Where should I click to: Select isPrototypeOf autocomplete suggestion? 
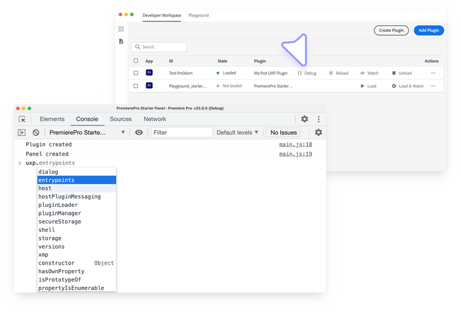point(77,279)
